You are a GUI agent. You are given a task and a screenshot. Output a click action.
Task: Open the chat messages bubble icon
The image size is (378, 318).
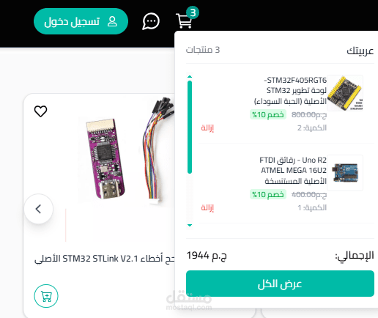(x=151, y=21)
